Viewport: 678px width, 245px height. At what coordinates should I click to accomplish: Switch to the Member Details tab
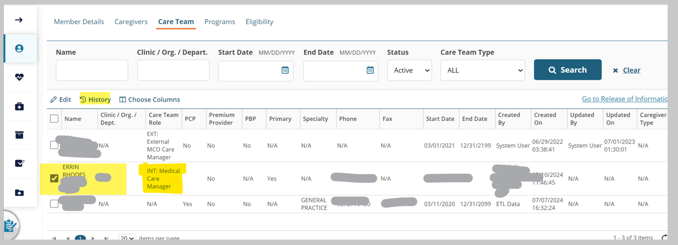[79, 22]
